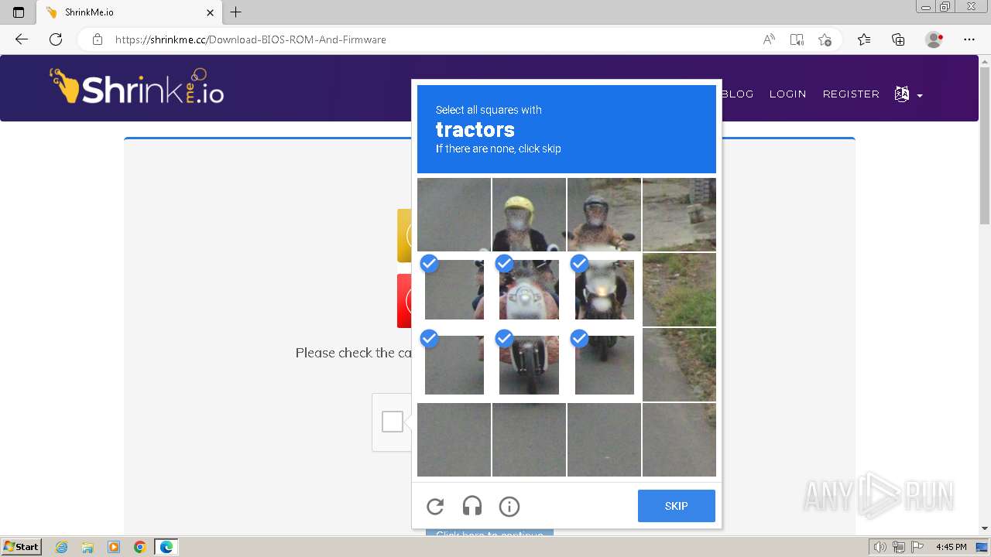Click the address bar URL
The image size is (991, 557).
(251, 39)
